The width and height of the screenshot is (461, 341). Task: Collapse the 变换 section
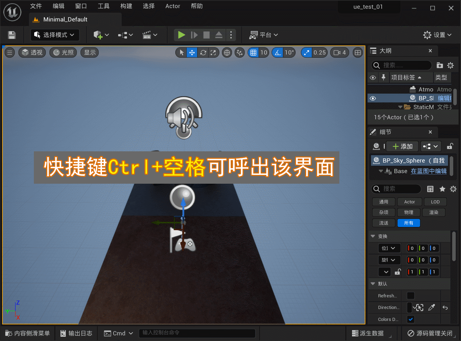[373, 236]
